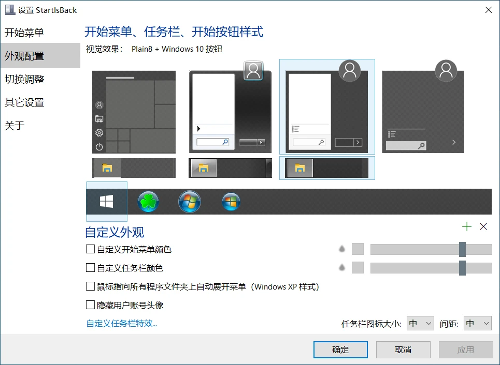Enable 自定义开始菜单颜色 checkbox

coord(90,249)
